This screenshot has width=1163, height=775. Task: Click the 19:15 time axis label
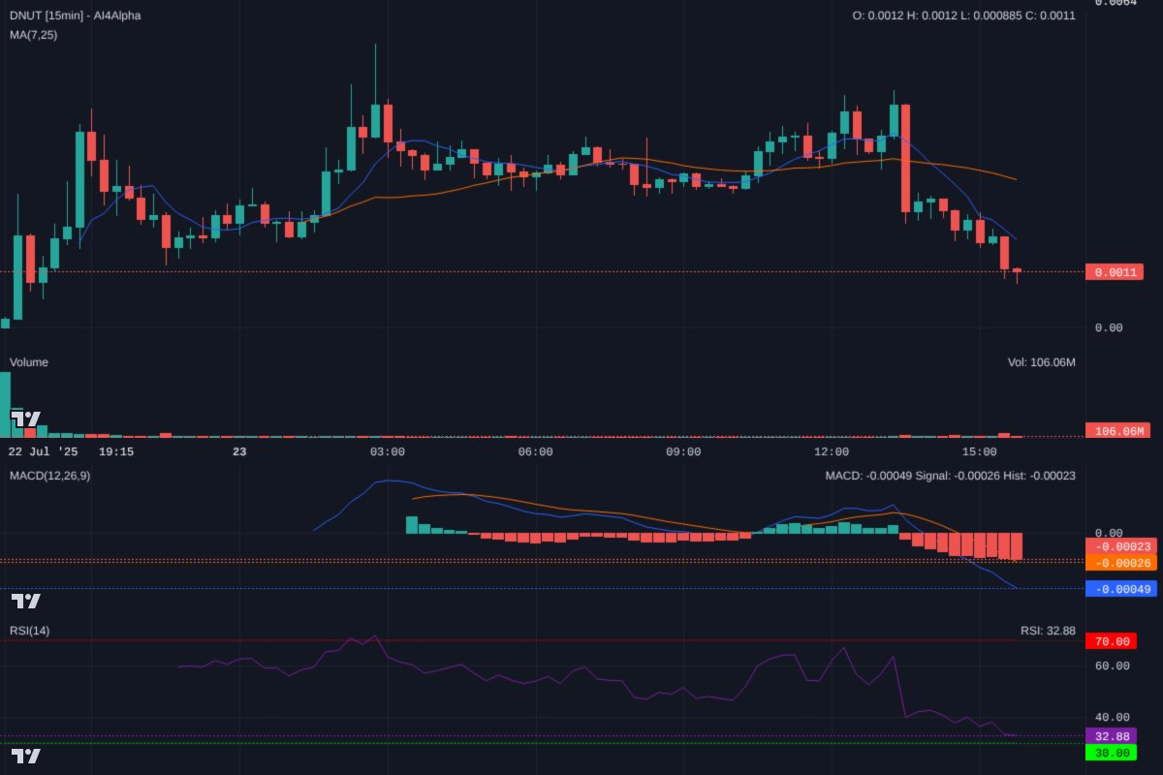click(x=116, y=451)
